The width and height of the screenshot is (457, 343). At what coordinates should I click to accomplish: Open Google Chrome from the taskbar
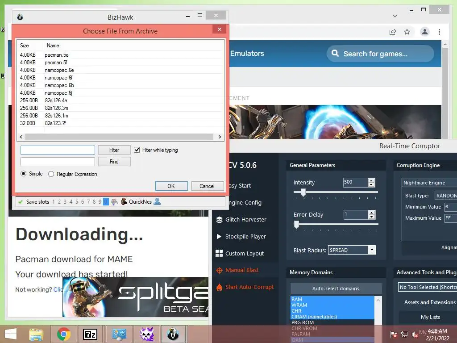click(63, 334)
